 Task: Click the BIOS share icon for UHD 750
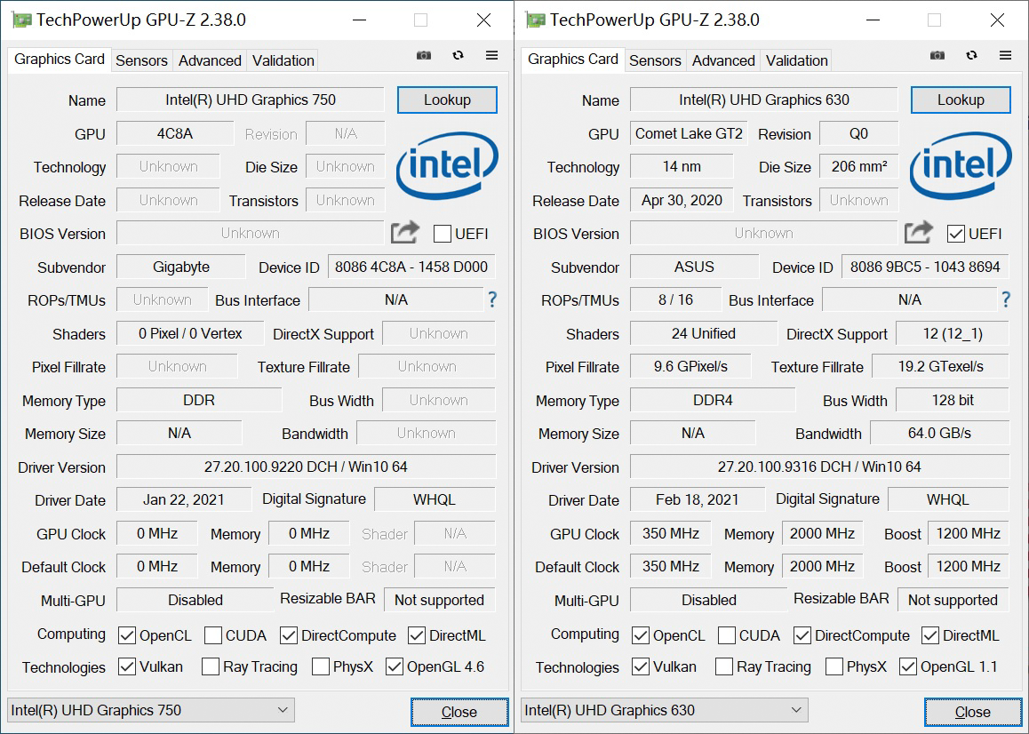point(405,233)
